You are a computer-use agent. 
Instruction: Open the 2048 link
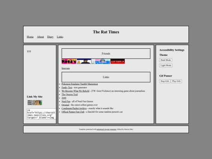pyautogui.click(x=64, y=98)
